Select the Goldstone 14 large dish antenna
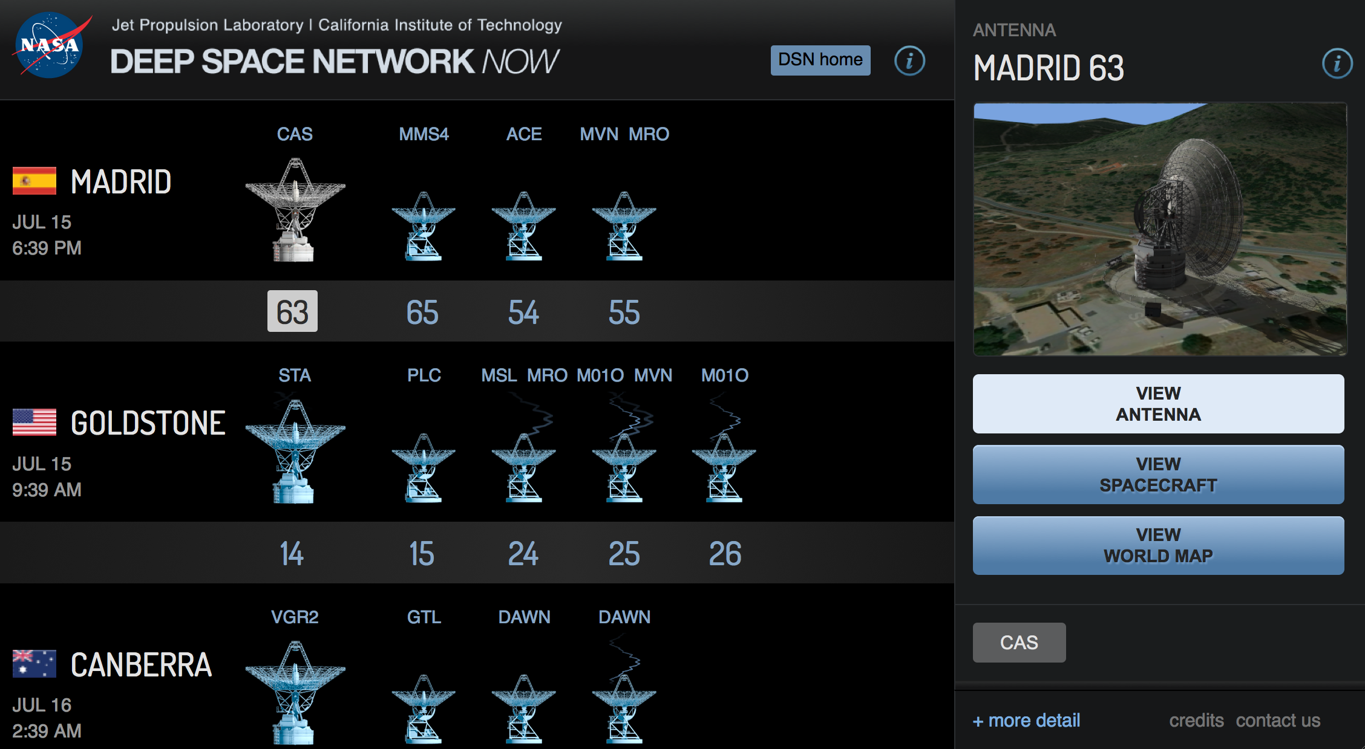1365x749 pixels. [295, 451]
